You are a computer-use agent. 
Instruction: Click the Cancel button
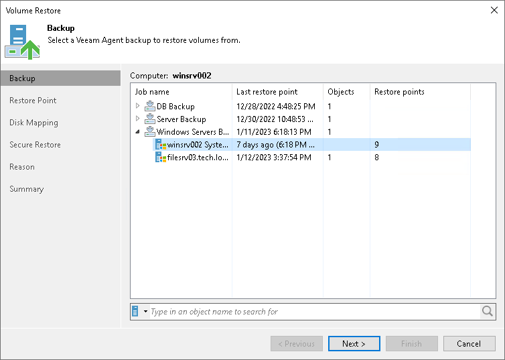click(470, 344)
